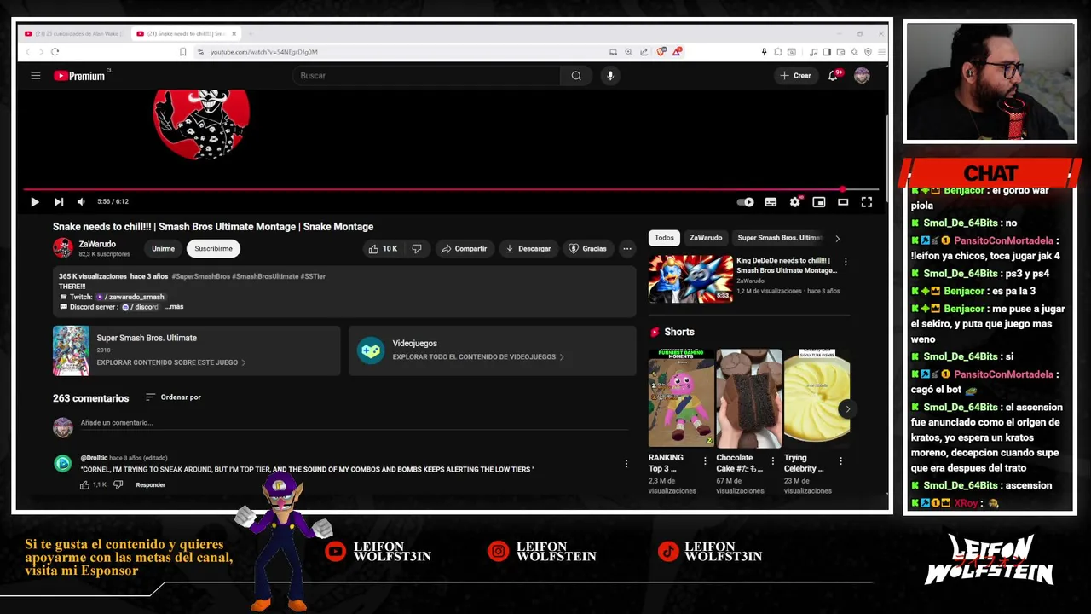The height and width of the screenshot is (614, 1091).
Task: Open options for the King DeDeDe video
Action: (846, 262)
